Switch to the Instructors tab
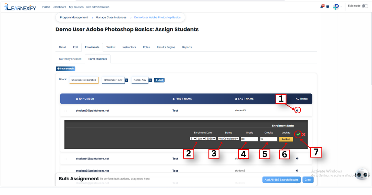The image size is (372, 195). click(129, 47)
